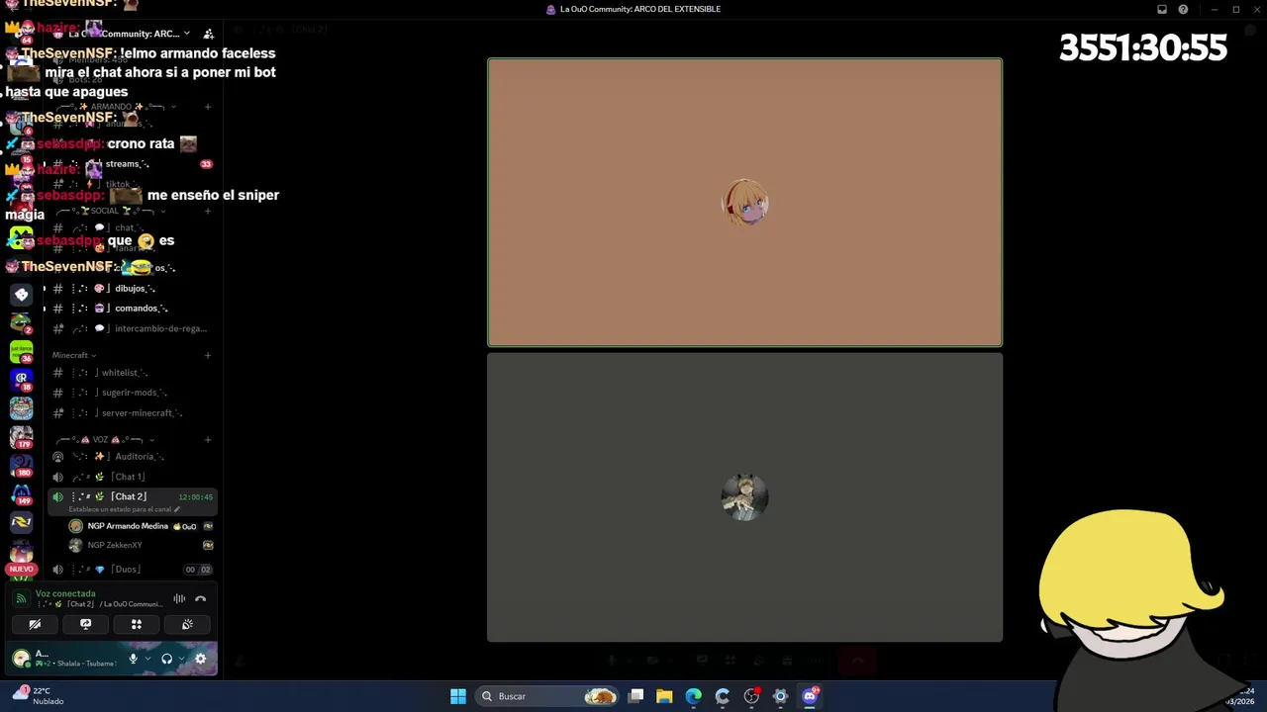
Task: Add a channel to the Minecraft category
Action: 207,355
